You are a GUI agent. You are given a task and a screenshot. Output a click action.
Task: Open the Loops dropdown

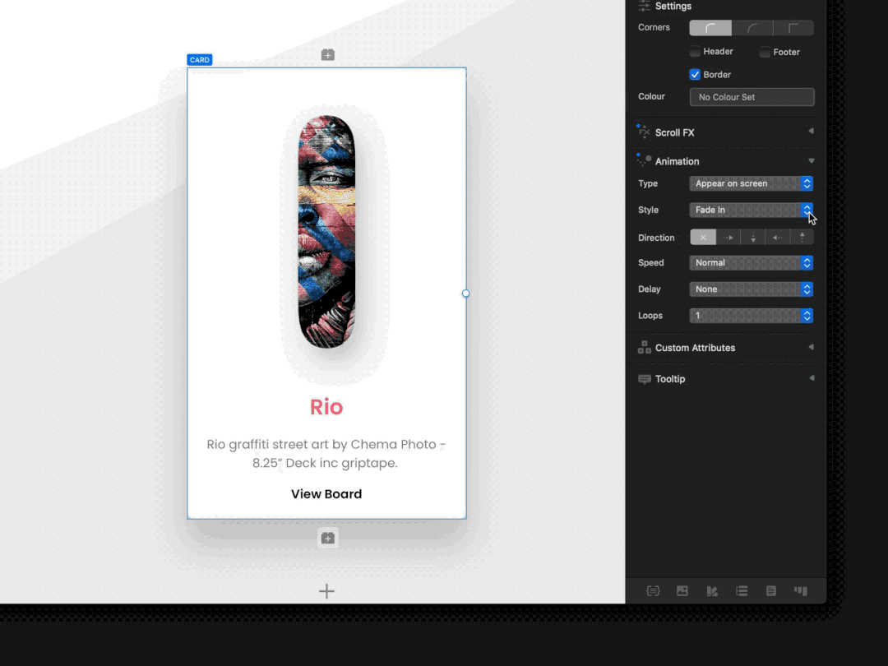752,316
